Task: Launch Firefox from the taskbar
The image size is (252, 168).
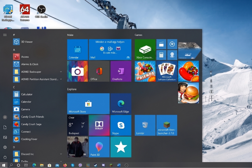Action: tap(65, 165)
